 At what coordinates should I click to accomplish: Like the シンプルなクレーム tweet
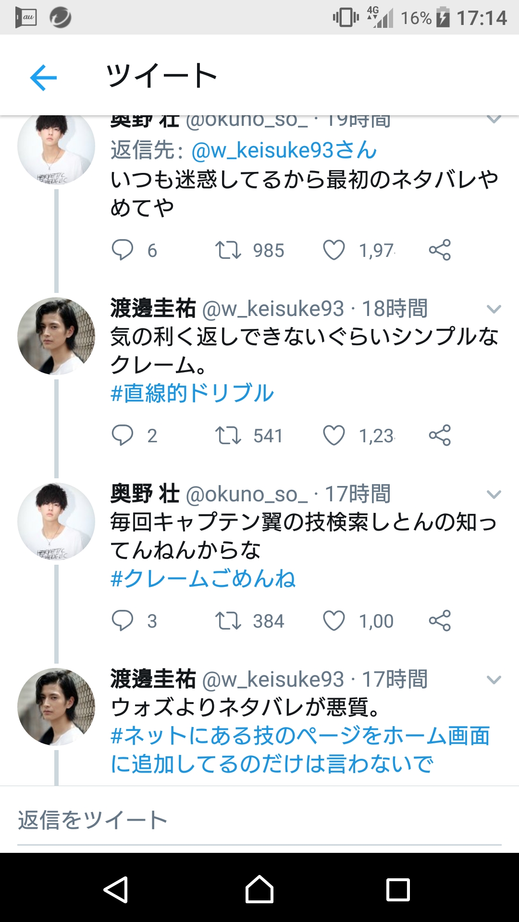point(334,436)
